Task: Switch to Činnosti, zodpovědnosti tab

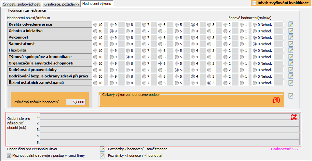Action: pyautogui.click(x=21, y=5)
